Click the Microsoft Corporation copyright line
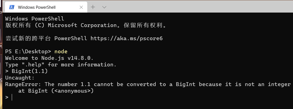The image size is (293, 109). click(x=86, y=25)
